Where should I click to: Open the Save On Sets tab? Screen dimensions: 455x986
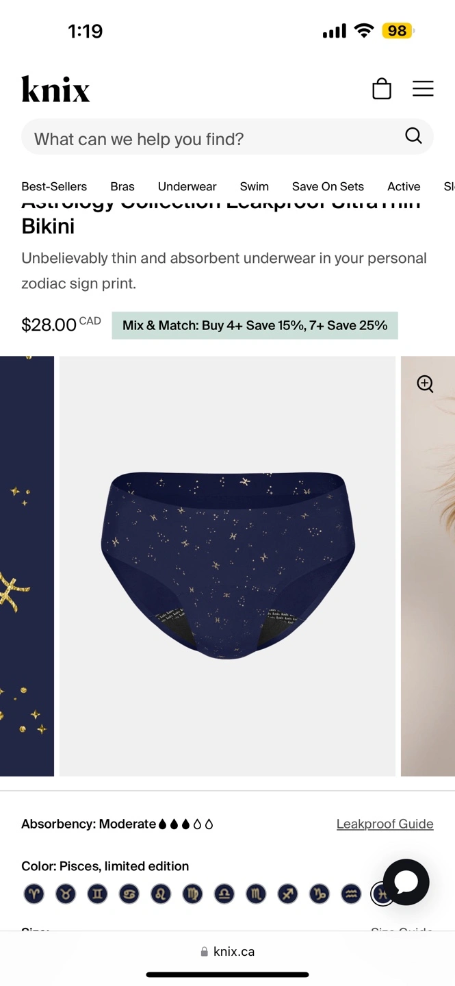click(x=328, y=186)
